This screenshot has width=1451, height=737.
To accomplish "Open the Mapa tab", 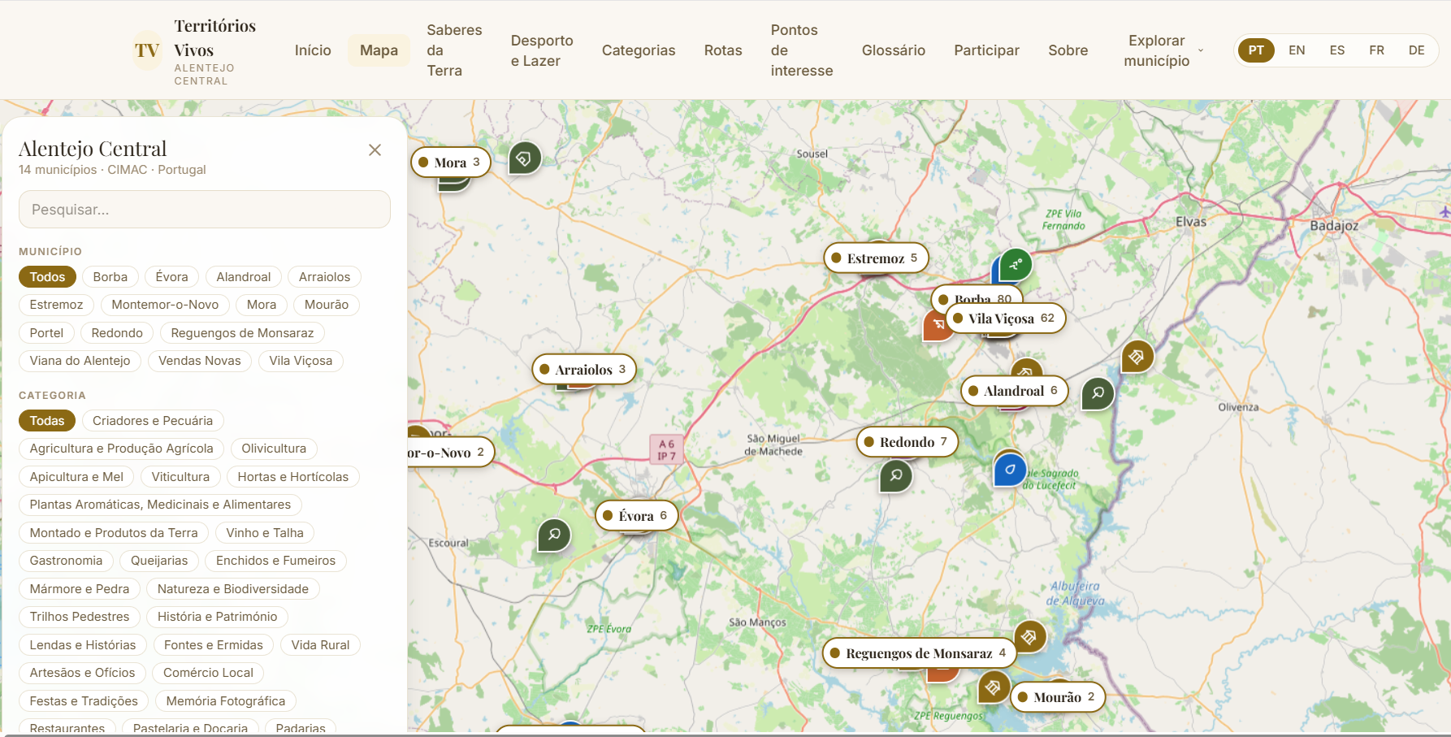I will (379, 50).
